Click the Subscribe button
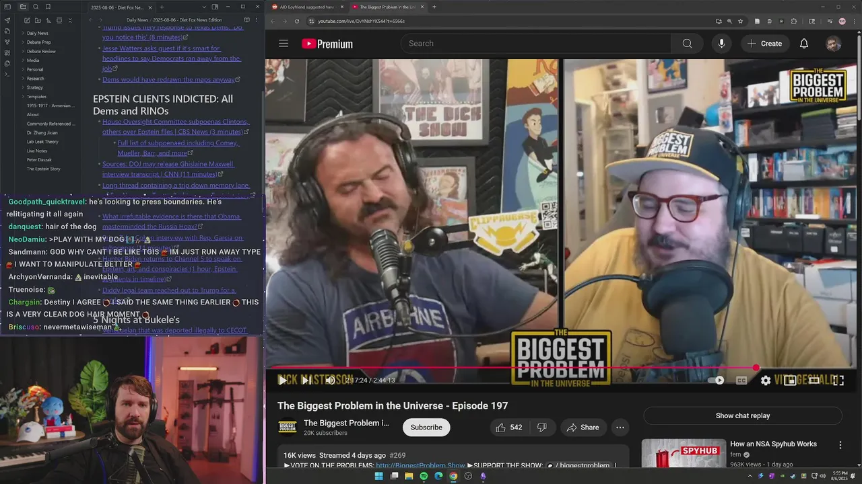The width and height of the screenshot is (862, 484). click(426, 428)
